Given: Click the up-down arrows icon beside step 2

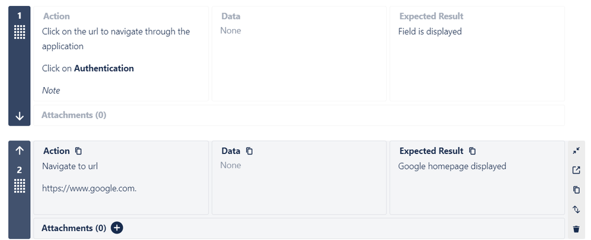Looking at the screenshot, I should pyautogui.click(x=576, y=209).
